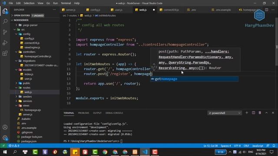This screenshot has width=278, height=156.
Task: Click show hidden tray icons arrow
Action: [x=230, y=152]
